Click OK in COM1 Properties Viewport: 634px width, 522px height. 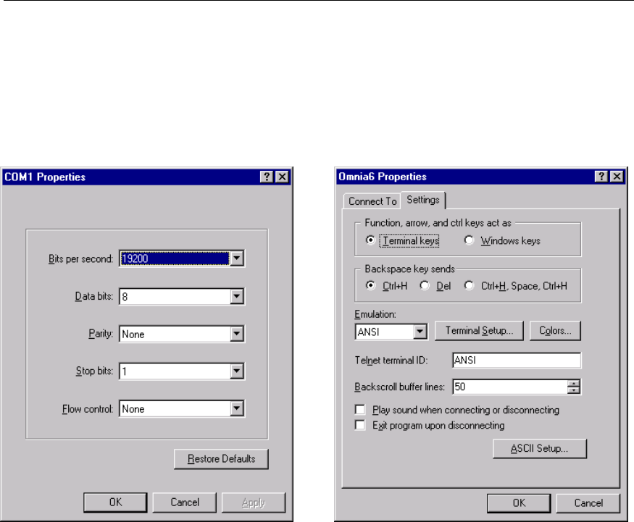[116, 502]
